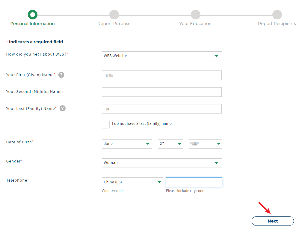This screenshot has height=227, width=305.
Task: Click the Personal Information step circle
Action: pos(32,14)
